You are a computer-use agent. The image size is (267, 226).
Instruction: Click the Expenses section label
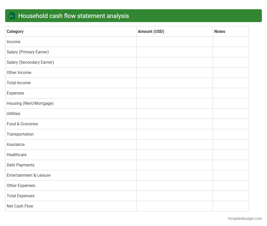tap(15, 93)
